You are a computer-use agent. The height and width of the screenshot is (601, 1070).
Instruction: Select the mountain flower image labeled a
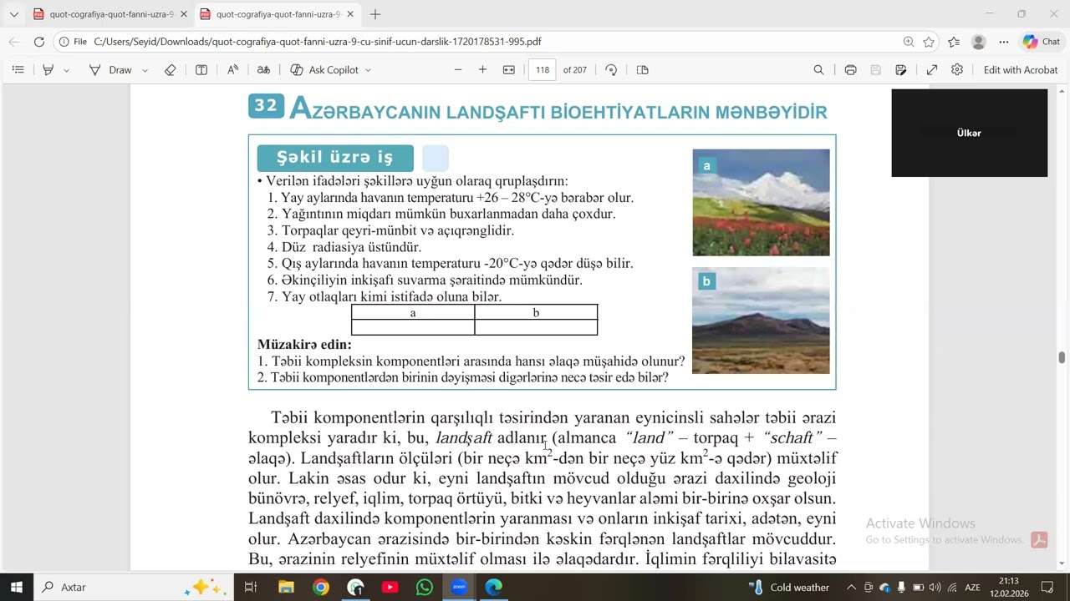[761, 202]
